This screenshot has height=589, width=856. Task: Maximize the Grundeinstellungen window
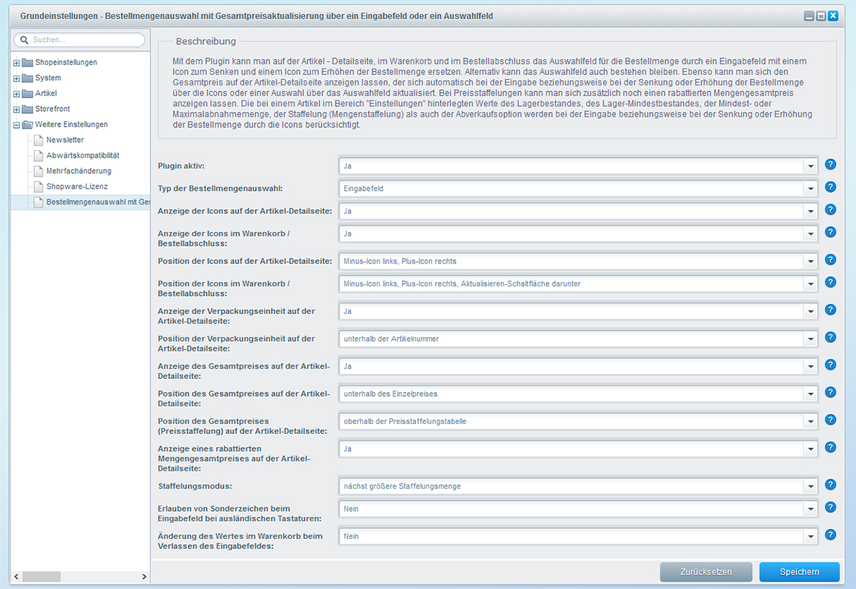click(x=821, y=16)
